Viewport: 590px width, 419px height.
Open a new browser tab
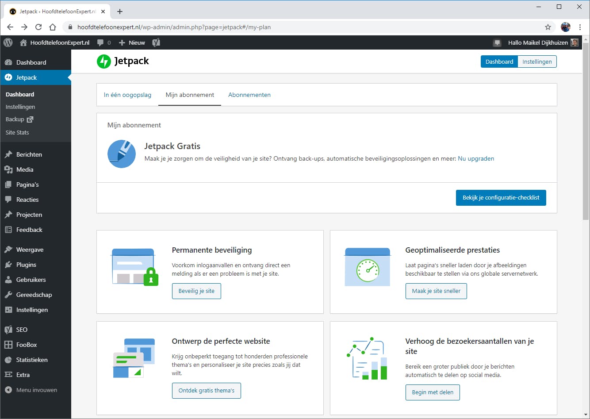[120, 12]
